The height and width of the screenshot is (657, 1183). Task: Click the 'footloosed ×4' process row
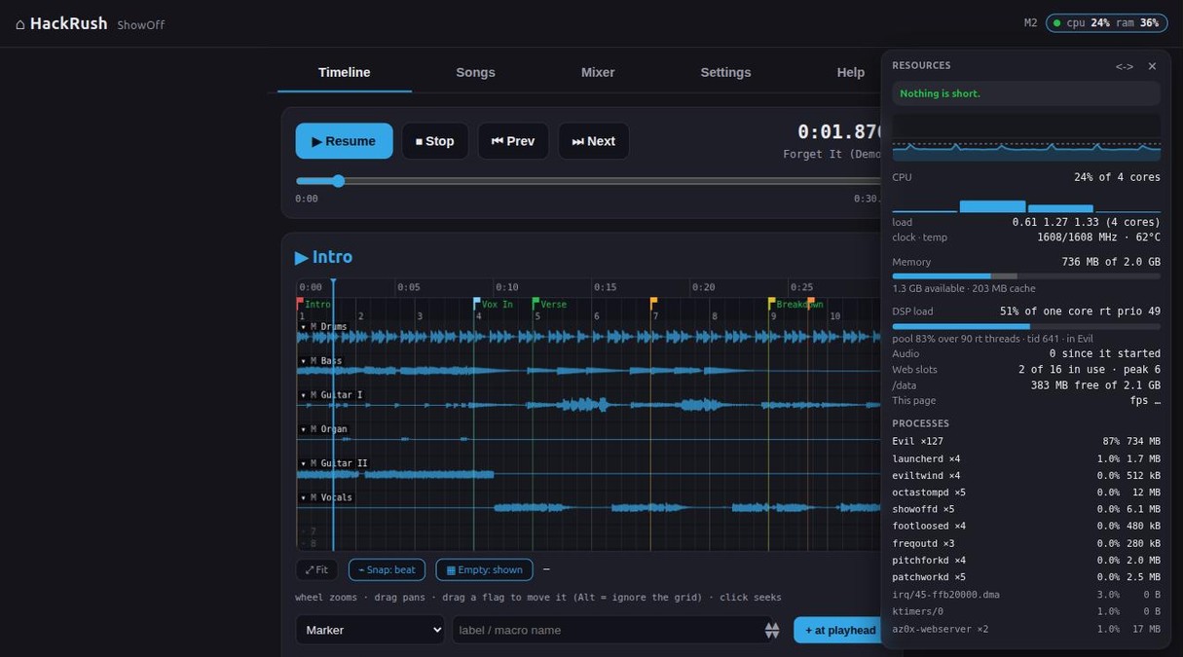[x=1026, y=527]
